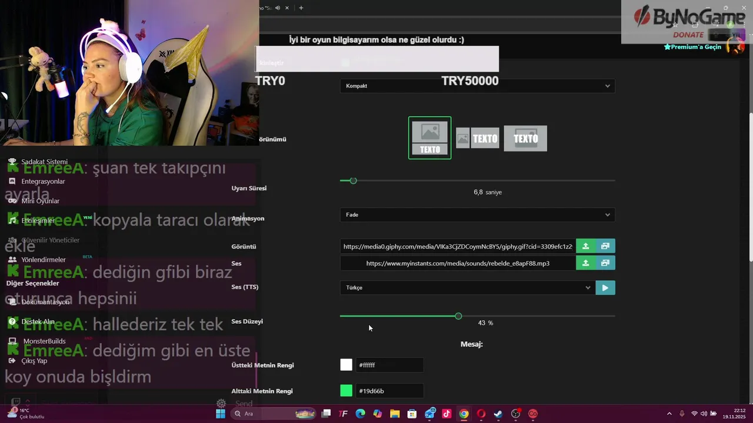
Task: Mute the tab audio speaker icon
Action: click(x=278, y=8)
